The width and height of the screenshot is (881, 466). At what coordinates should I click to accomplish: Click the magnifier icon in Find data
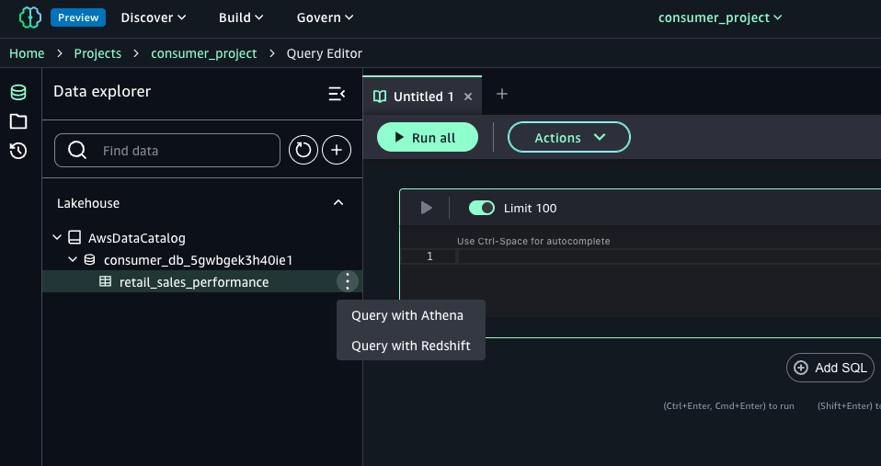(x=77, y=150)
